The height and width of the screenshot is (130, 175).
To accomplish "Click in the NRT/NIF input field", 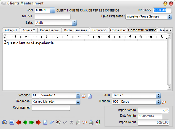I will 52,16.
